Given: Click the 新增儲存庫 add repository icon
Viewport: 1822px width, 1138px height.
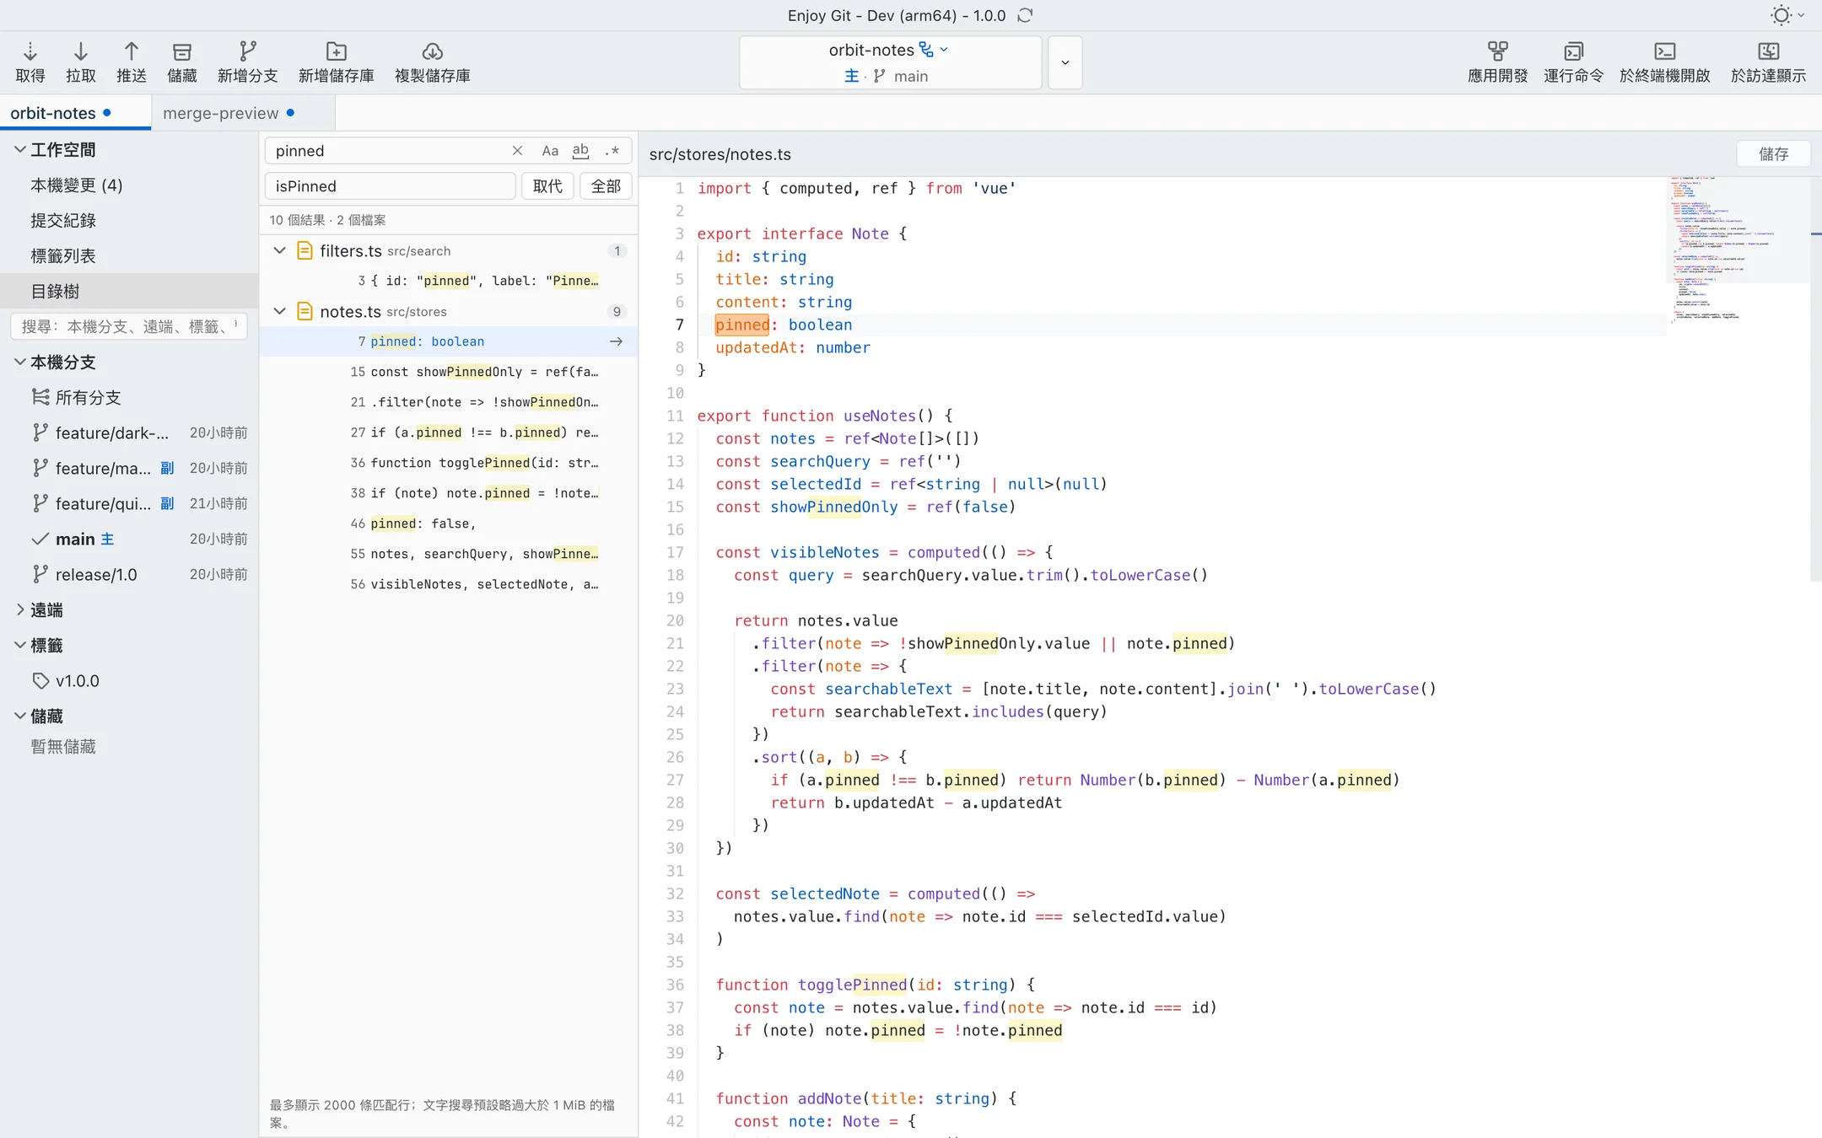Looking at the screenshot, I should [x=337, y=51].
